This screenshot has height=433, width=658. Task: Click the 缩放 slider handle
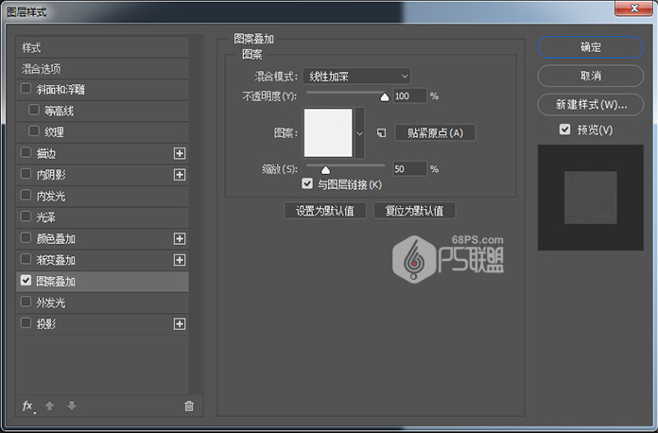click(325, 170)
